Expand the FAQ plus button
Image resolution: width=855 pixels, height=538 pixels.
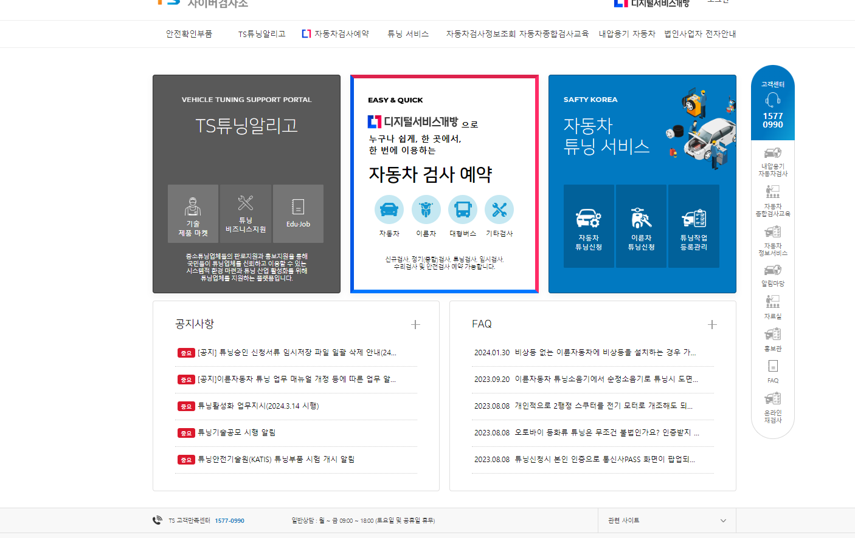coord(712,324)
